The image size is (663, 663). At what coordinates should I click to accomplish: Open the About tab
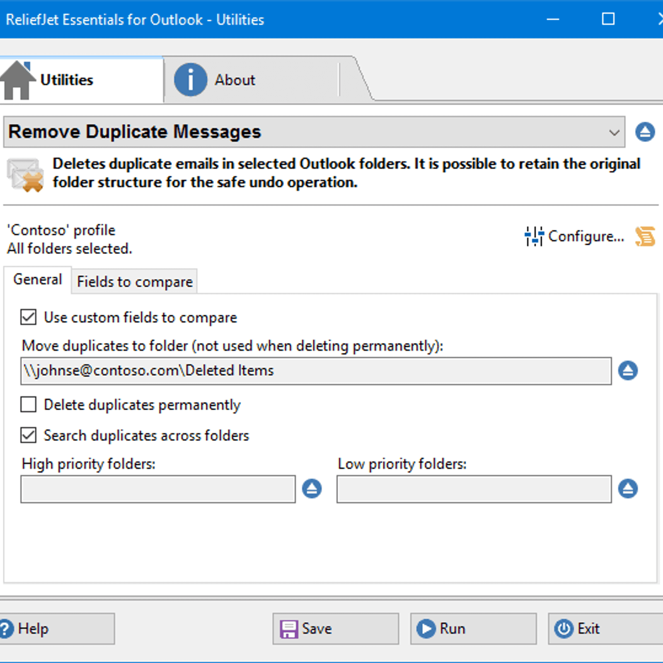coord(252,80)
